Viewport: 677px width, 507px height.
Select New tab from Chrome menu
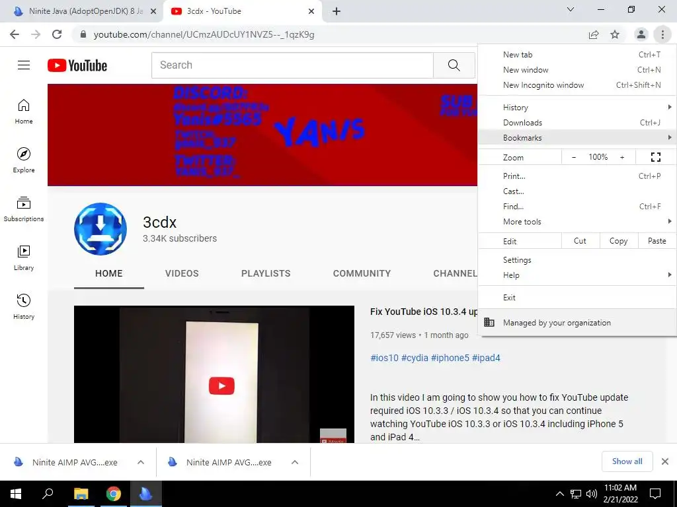pos(577,55)
